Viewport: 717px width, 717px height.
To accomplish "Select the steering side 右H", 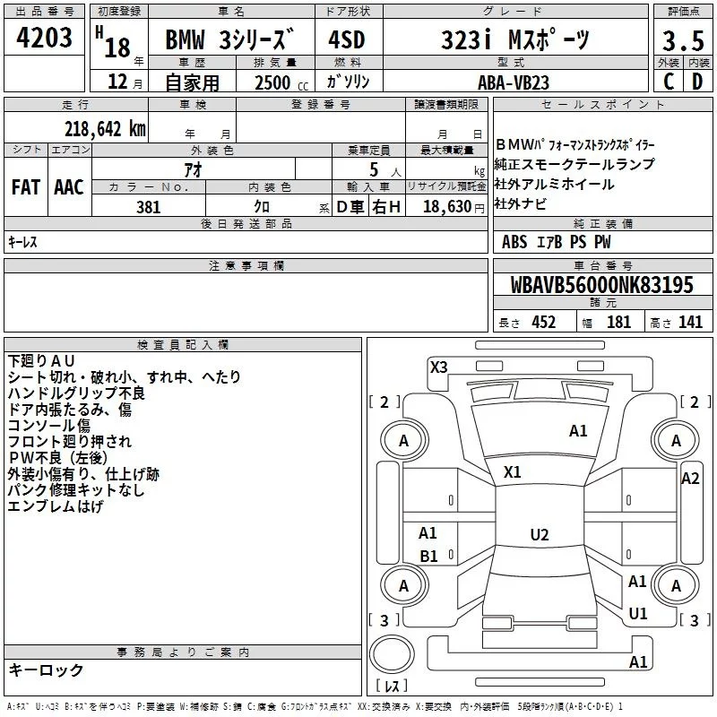I will (386, 207).
